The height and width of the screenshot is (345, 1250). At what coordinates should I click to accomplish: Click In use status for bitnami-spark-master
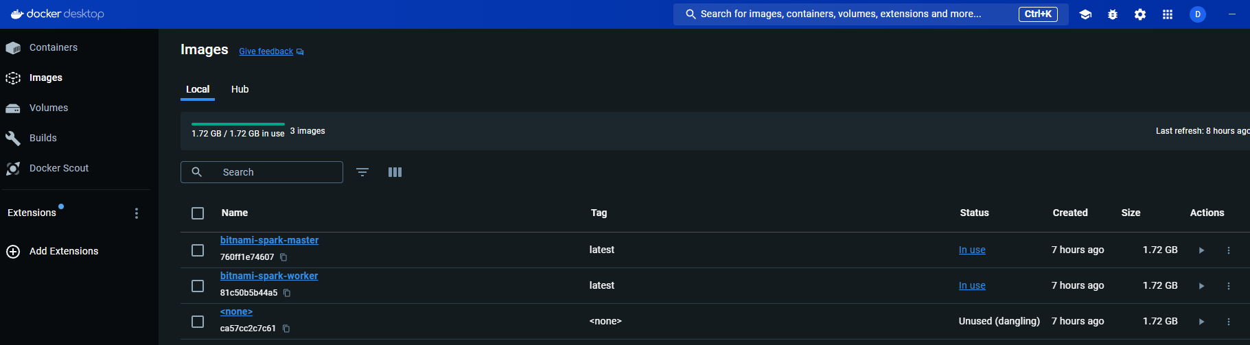[x=972, y=250]
